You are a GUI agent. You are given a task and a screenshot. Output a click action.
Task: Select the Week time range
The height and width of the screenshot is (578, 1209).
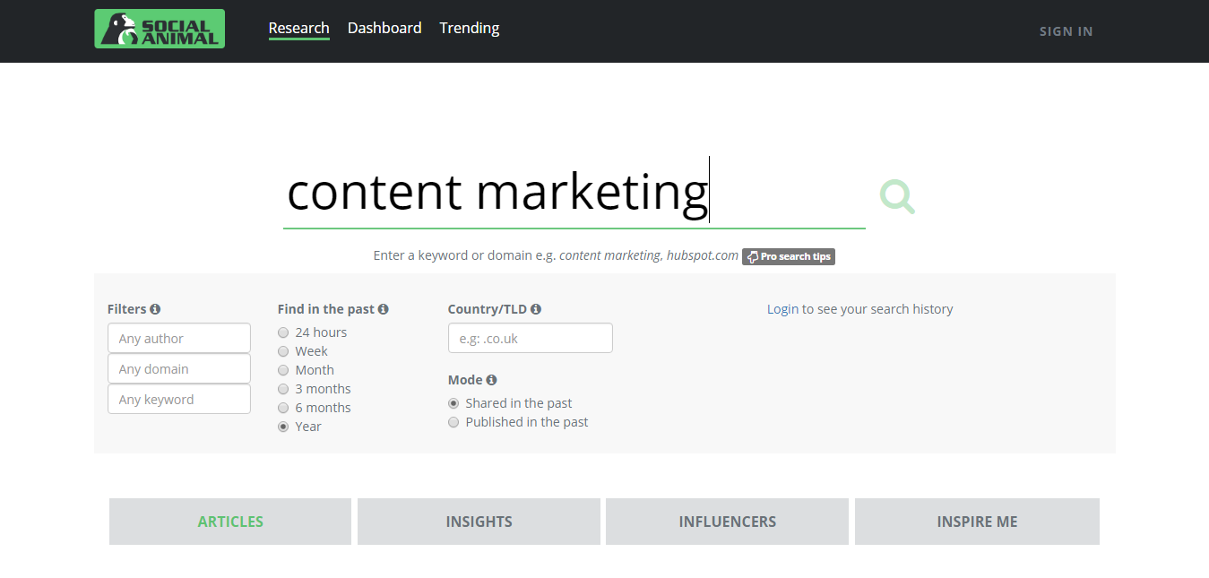(283, 351)
